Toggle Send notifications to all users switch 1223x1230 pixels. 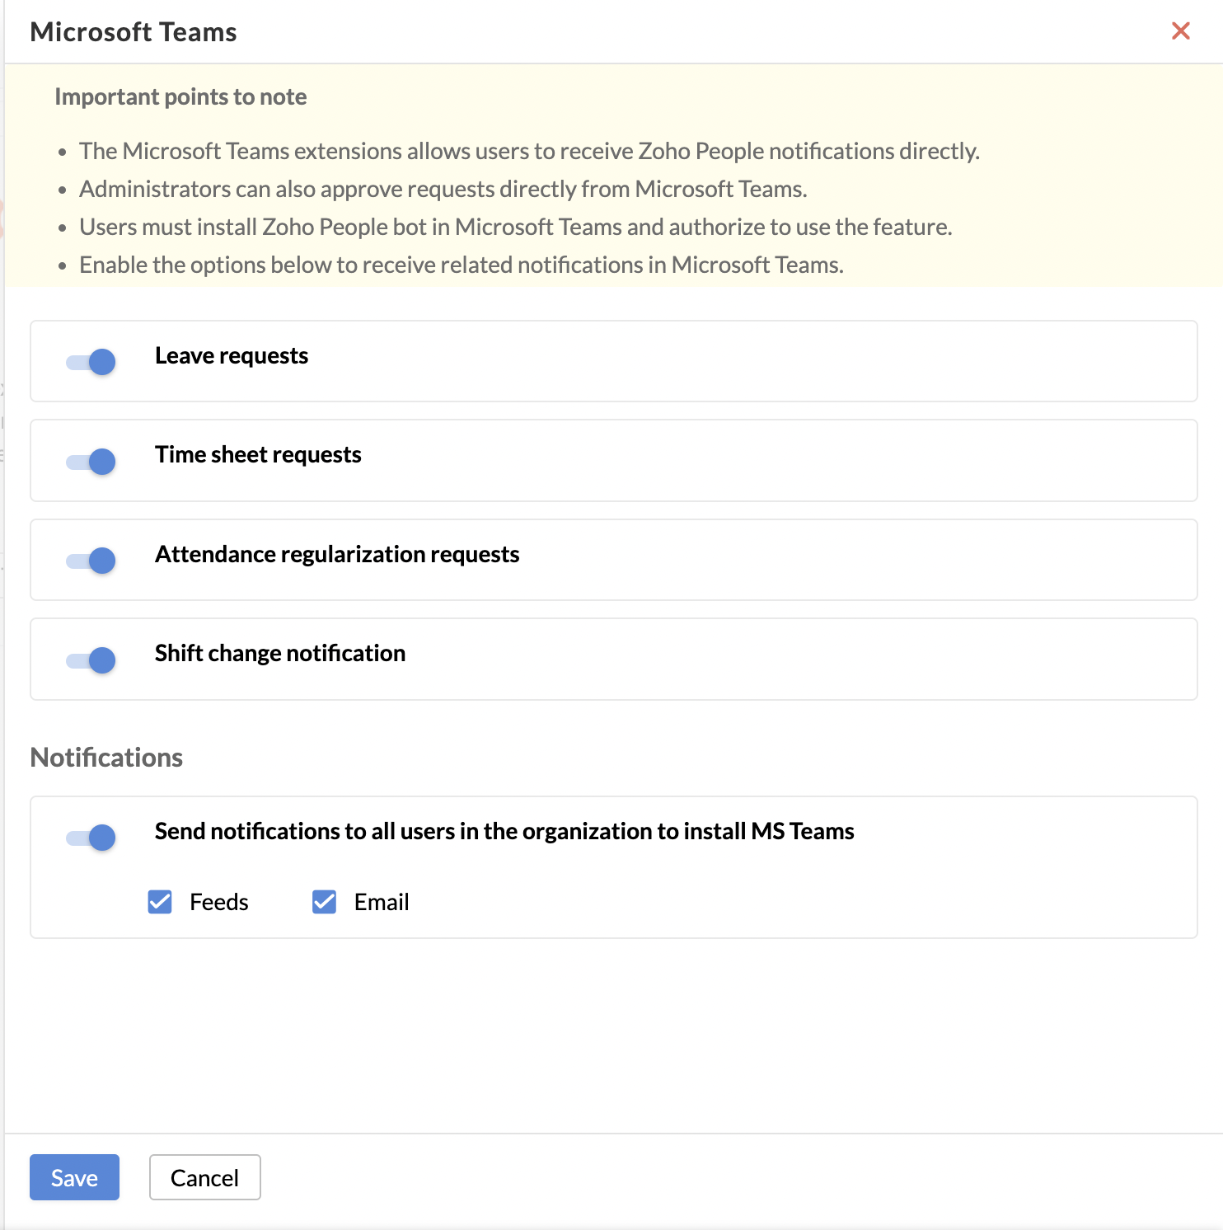(x=91, y=838)
